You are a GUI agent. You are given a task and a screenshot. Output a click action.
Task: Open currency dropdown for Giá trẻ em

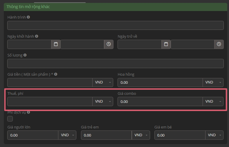point(141,135)
